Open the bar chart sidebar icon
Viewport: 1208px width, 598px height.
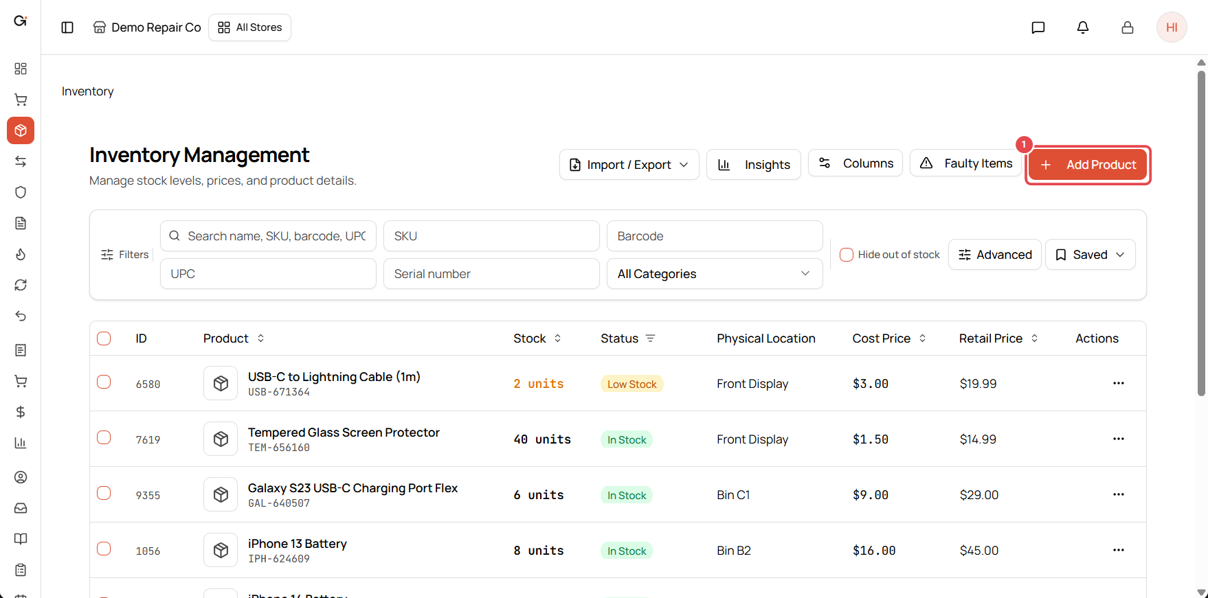click(21, 443)
